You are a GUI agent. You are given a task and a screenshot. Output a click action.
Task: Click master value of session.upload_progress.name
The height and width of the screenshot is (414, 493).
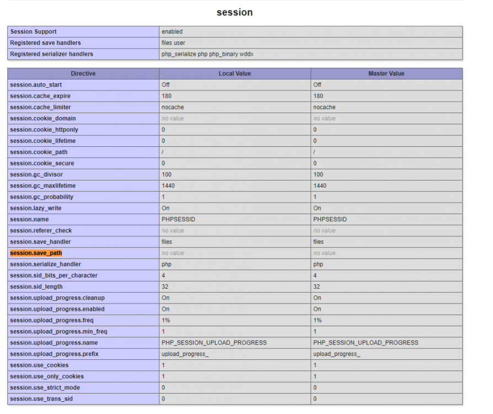click(x=366, y=343)
